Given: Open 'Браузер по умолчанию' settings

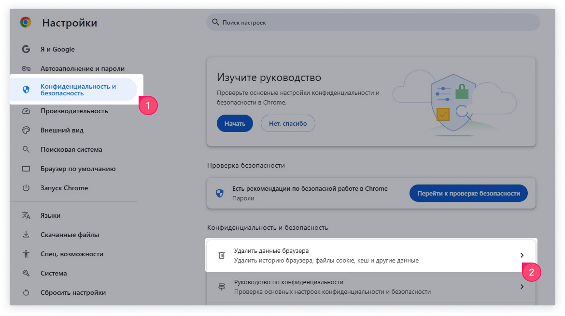Looking at the screenshot, I should pos(78,169).
